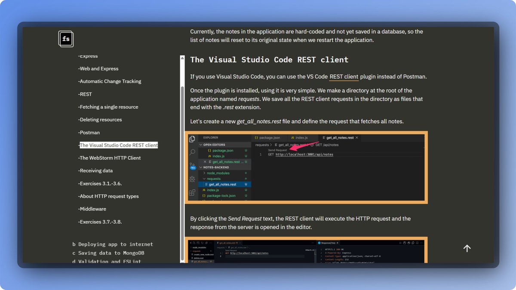The width and height of the screenshot is (516, 290).
Task: Click the EXPLORER panel title in screenshot
Action: (x=211, y=137)
